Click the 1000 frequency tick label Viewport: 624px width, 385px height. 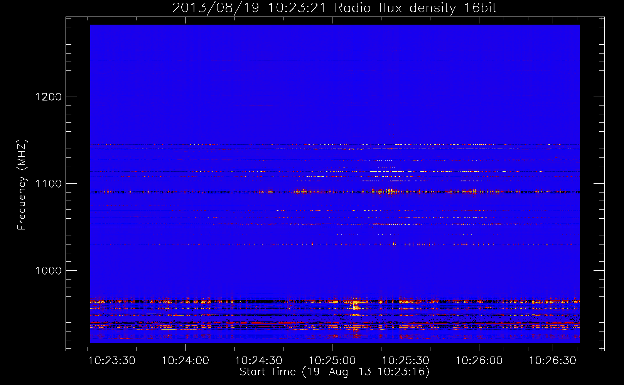(48, 271)
